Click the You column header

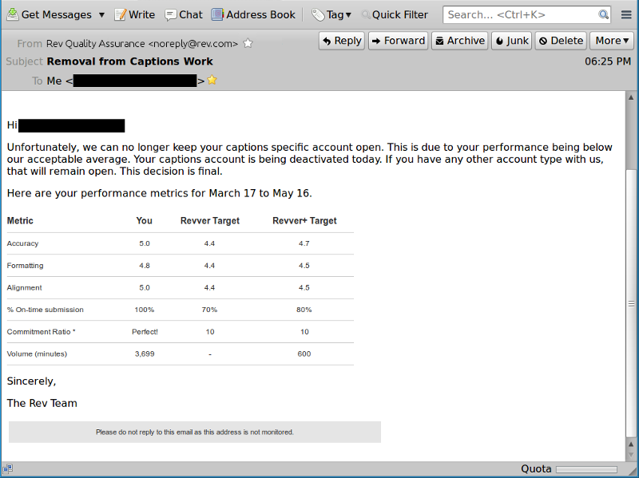pyautogui.click(x=145, y=221)
